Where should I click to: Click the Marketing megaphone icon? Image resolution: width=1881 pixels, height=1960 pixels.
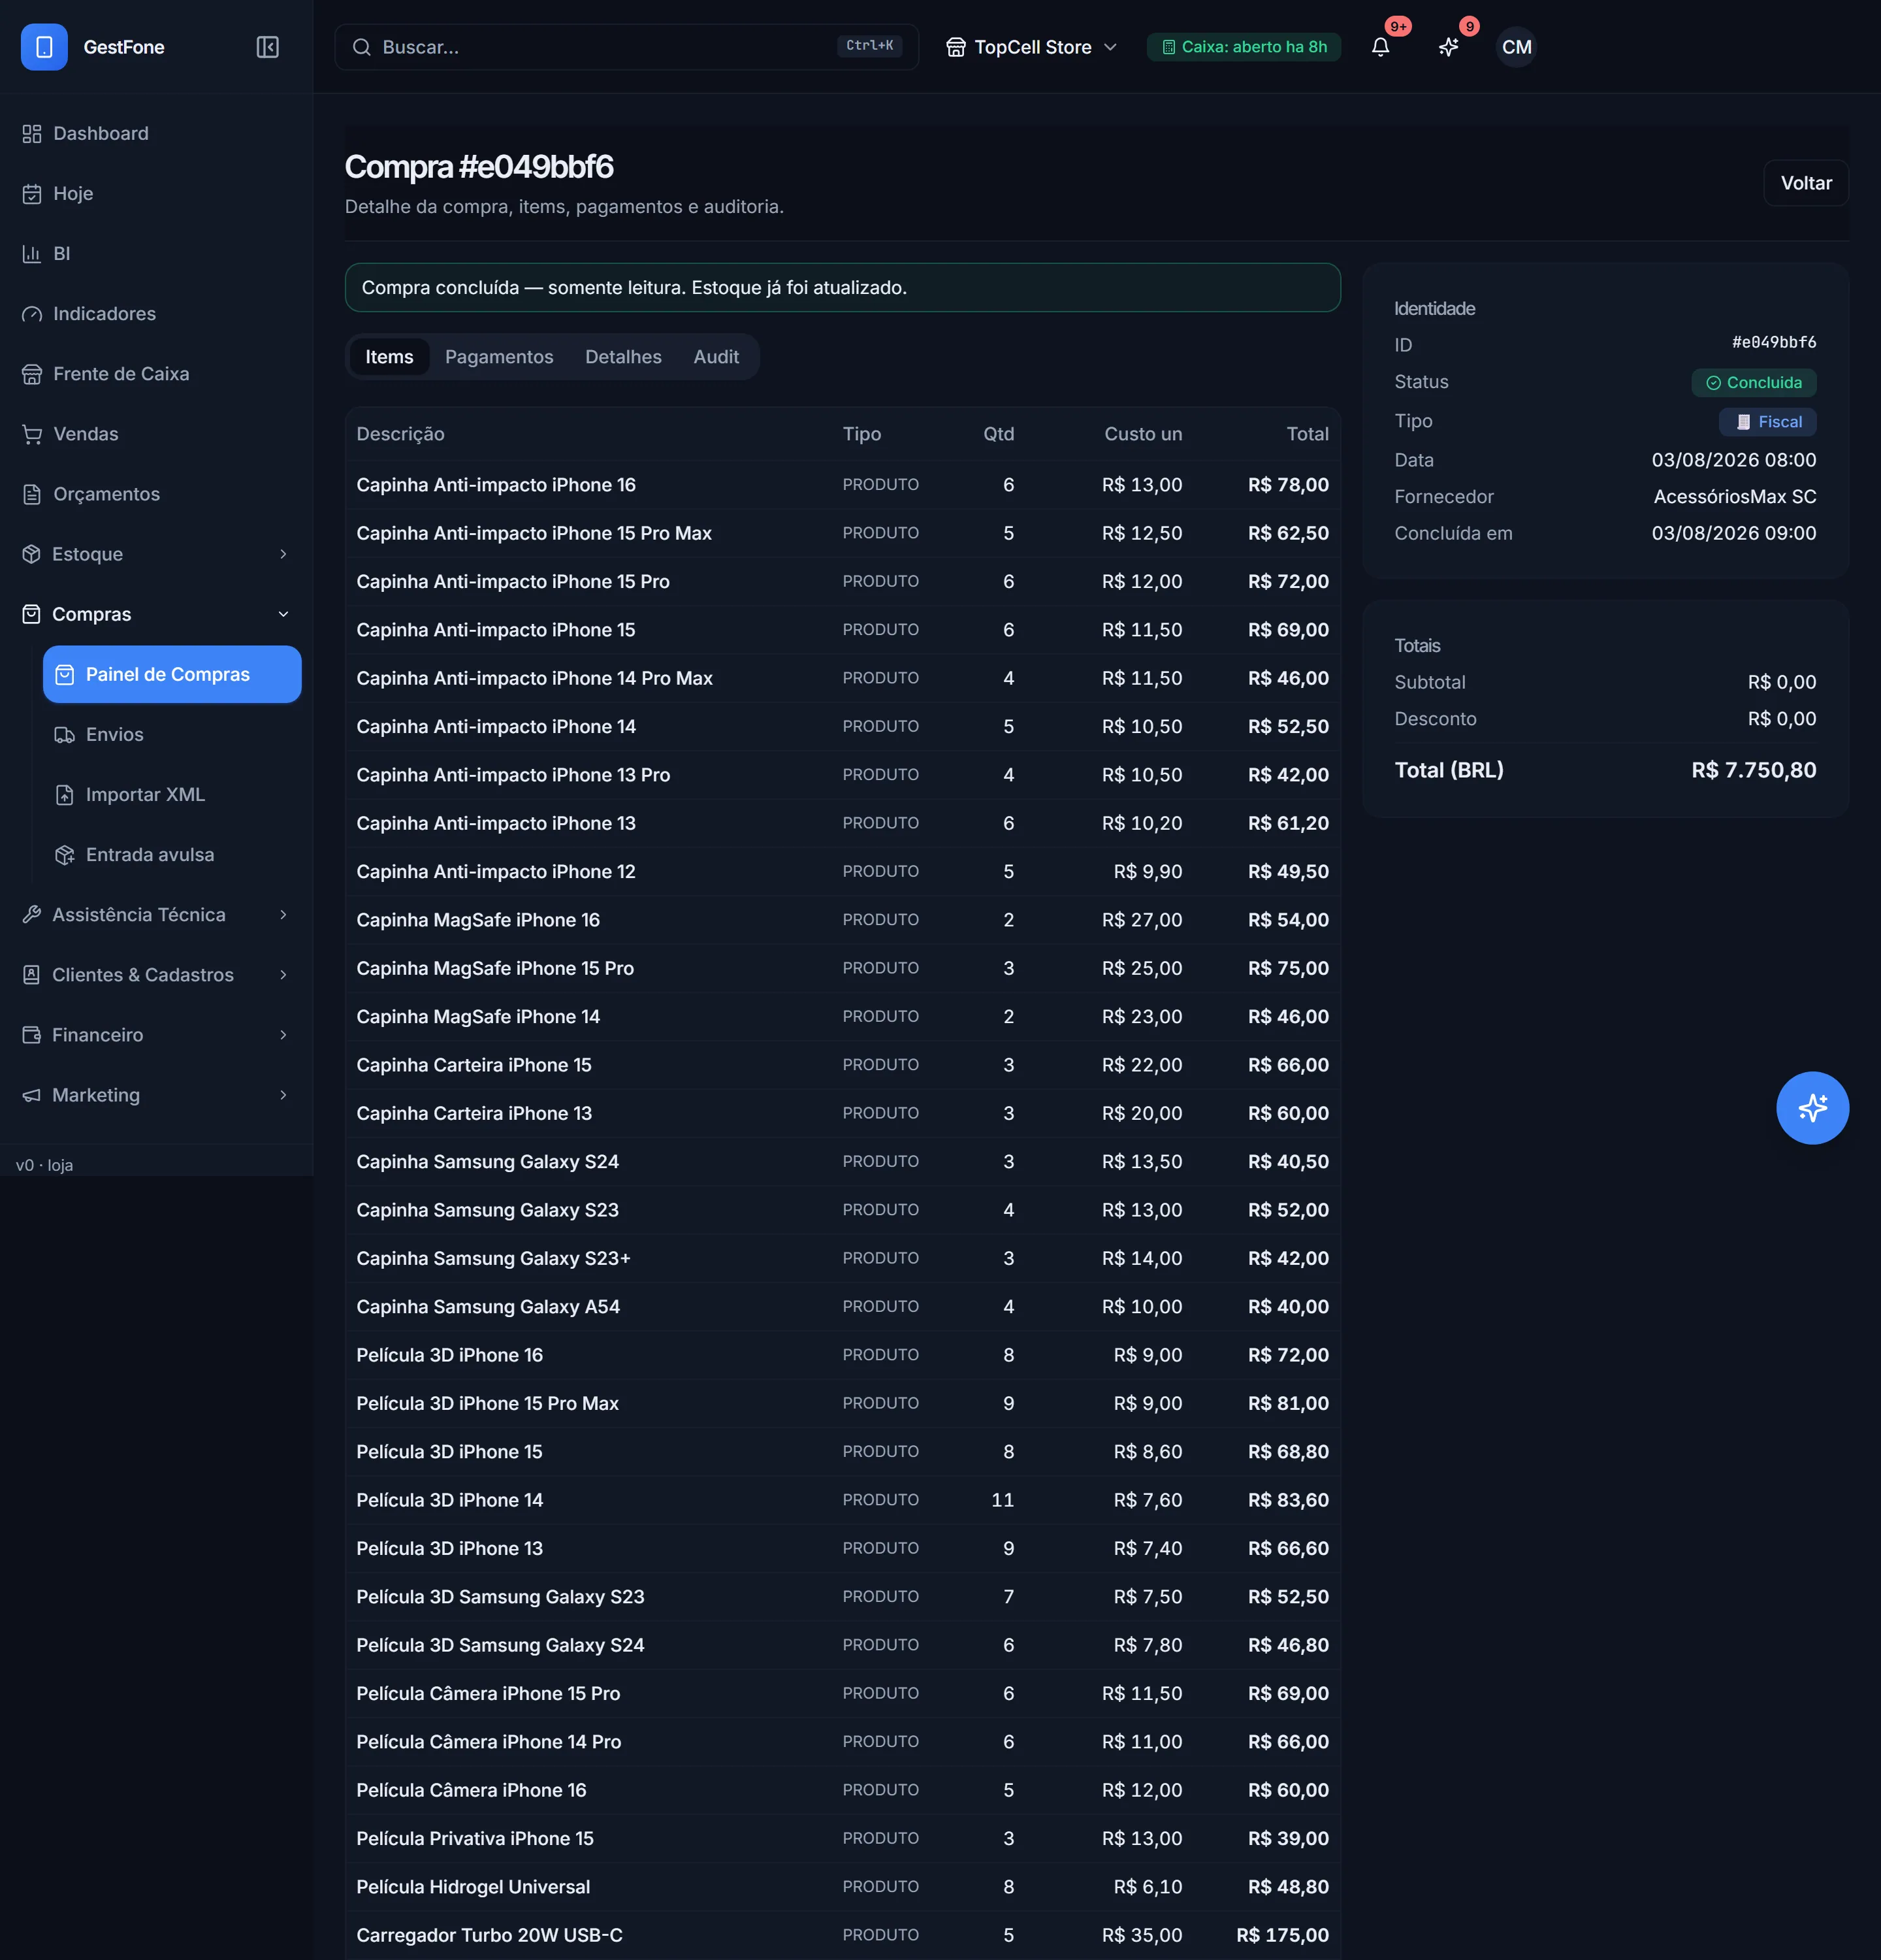(x=32, y=1095)
